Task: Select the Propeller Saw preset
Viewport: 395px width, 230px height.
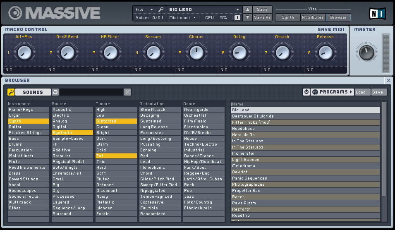Action: click(305, 191)
